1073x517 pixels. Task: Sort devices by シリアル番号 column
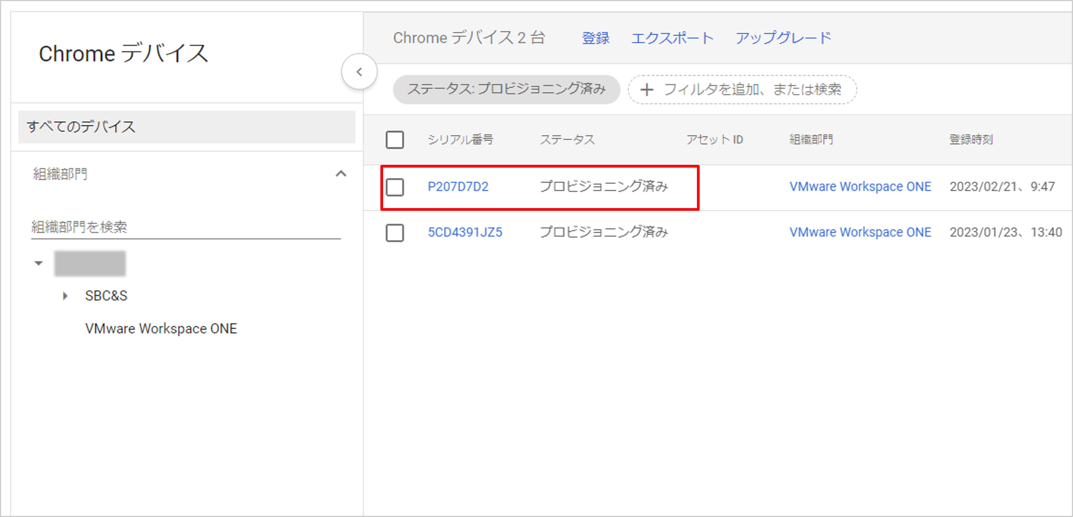tap(461, 139)
